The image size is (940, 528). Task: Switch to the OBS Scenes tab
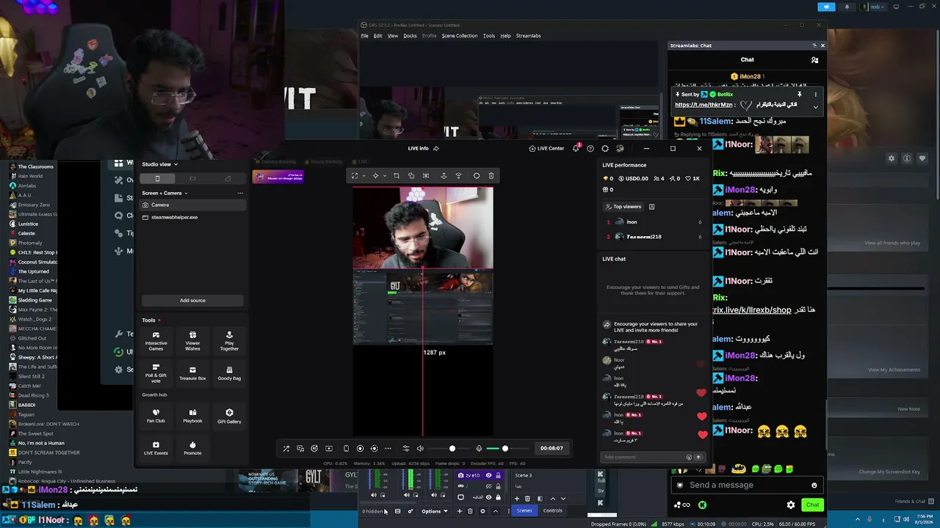(x=524, y=510)
